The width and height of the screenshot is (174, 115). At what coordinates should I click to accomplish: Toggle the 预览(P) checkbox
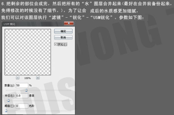[x=56, y=44]
